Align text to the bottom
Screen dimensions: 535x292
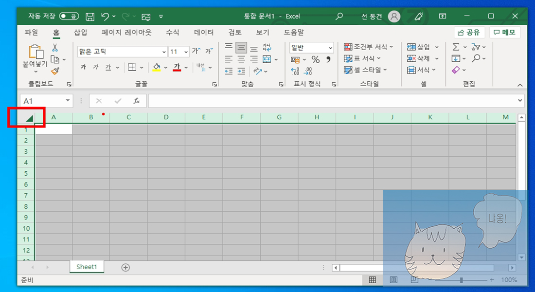click(254, 48)
